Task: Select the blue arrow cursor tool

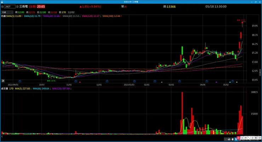Action: [x=236, y=139]
